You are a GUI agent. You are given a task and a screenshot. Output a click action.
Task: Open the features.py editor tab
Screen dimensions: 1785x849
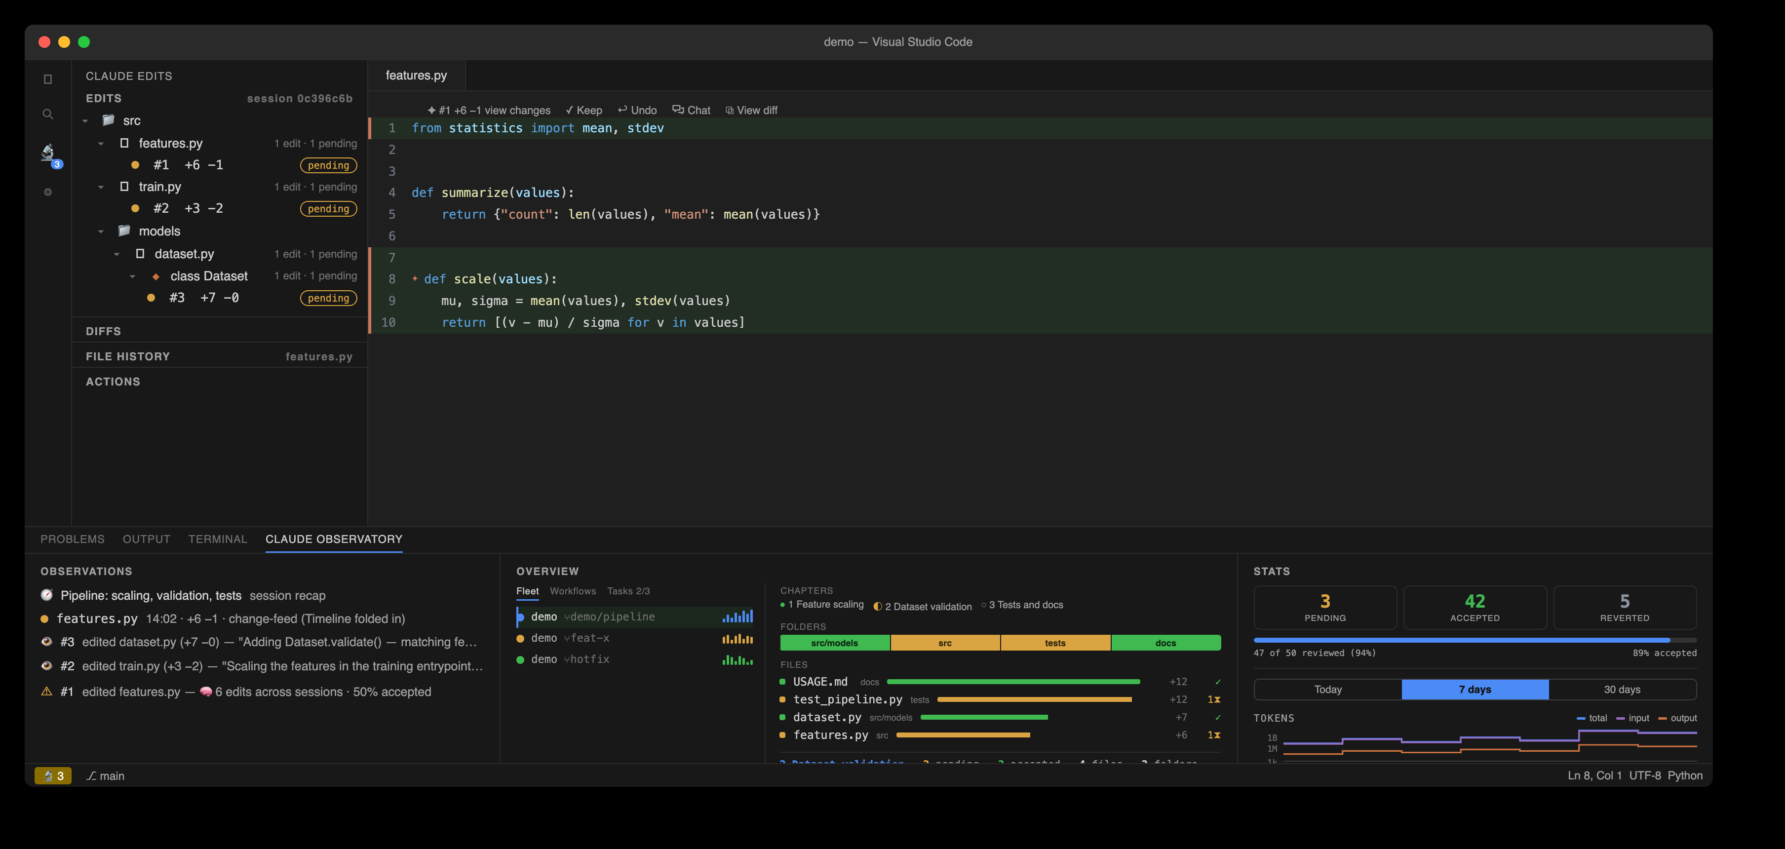(417, 75)
